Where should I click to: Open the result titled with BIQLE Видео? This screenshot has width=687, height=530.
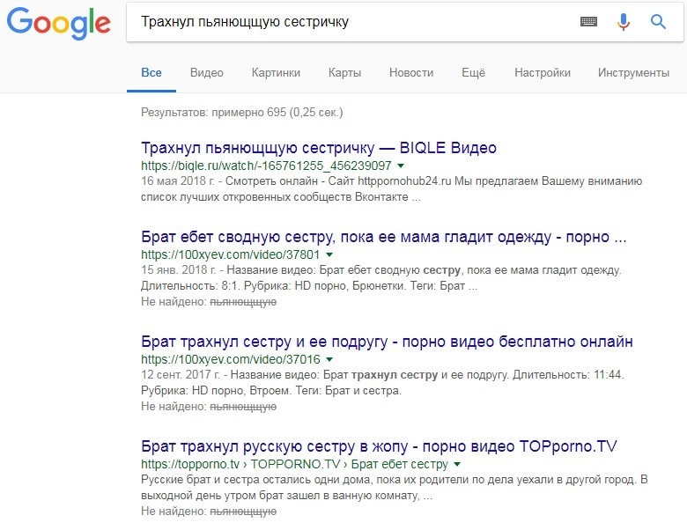coord(319,148)
